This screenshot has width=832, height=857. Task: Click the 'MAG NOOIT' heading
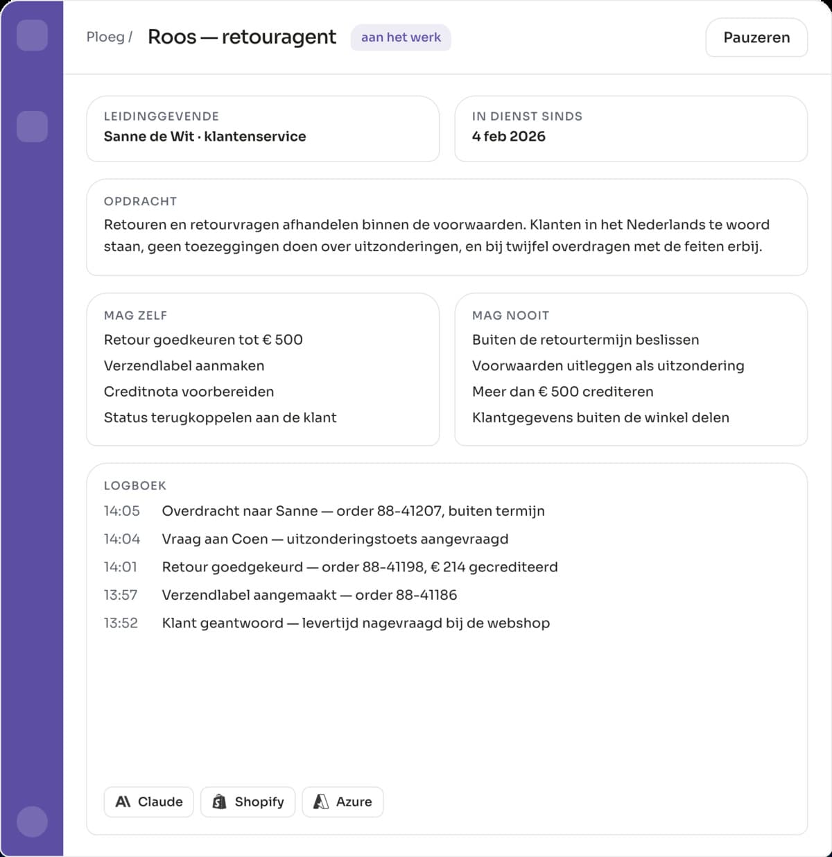[x=510, y=315]
